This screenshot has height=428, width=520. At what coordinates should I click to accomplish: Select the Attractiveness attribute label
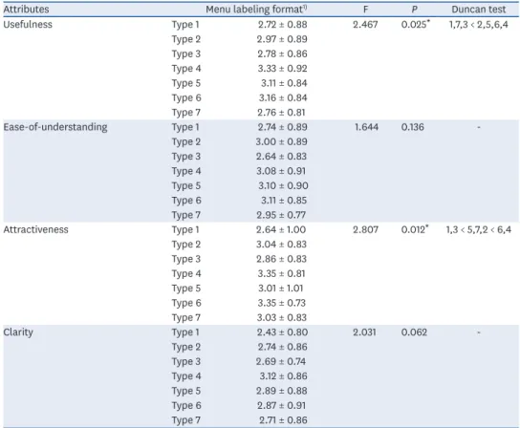[35, 229]
